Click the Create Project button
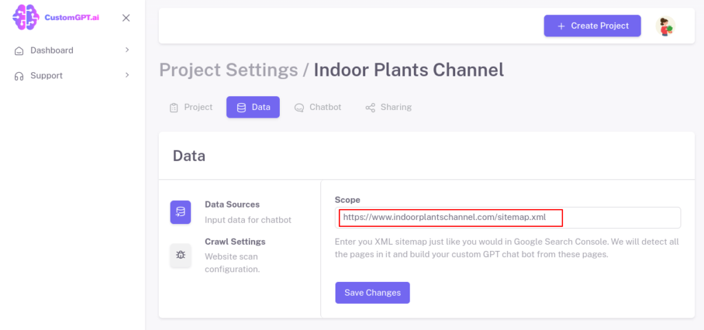Image resolution: width=704 pixels, height=330 pixels. click(x=592, y=26)
